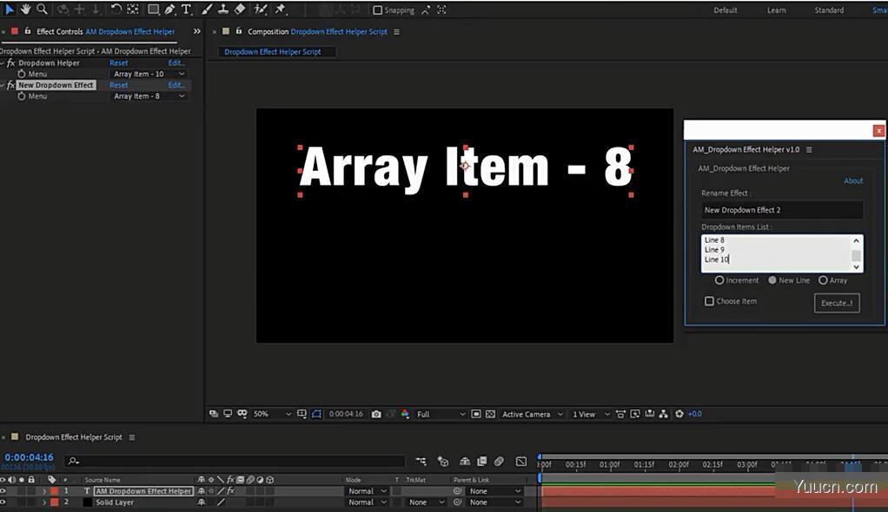
Task: Toggle motion blur switch in timeline
Action: (x=499, y=462)
